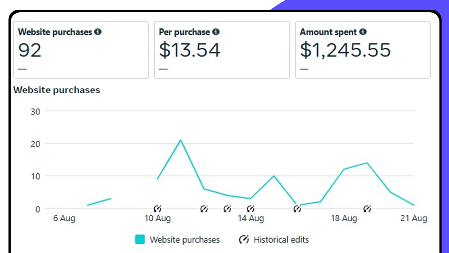This screenshot has width=449, height=253.
Task: Click the $1,245.55 amount spent value
Action: click(x=345, y=50)
